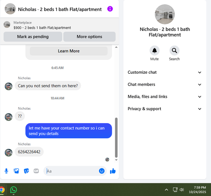The width and height of the screenshot is (211, 196).
Task: Send a thumbs up like
Action: 113,171
